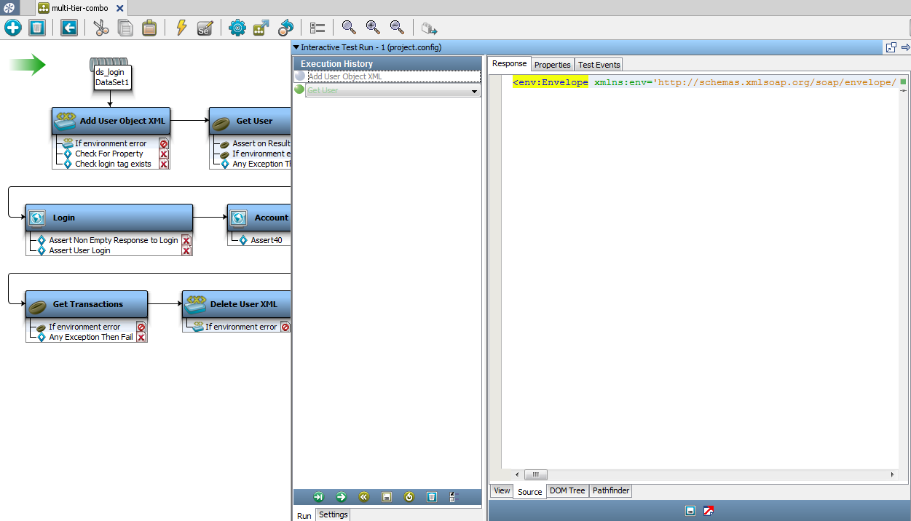Open the Test Events tab

coord(599,65)
